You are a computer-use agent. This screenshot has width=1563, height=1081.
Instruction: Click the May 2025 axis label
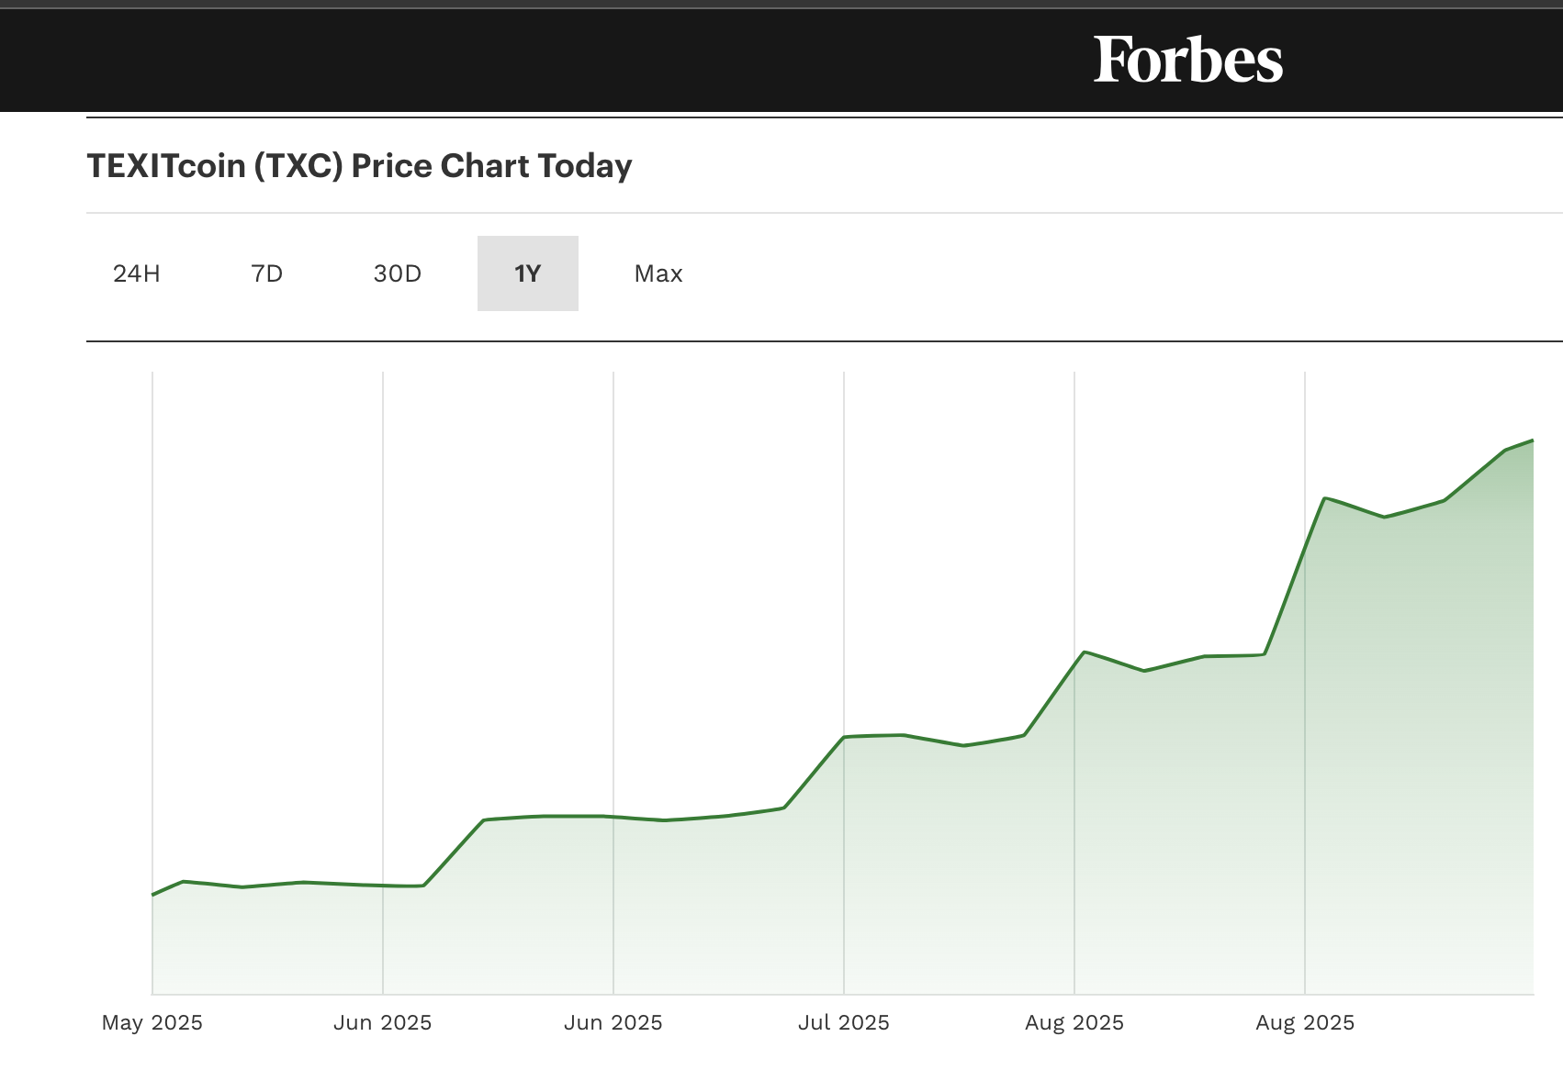(x=152, y=1022)
